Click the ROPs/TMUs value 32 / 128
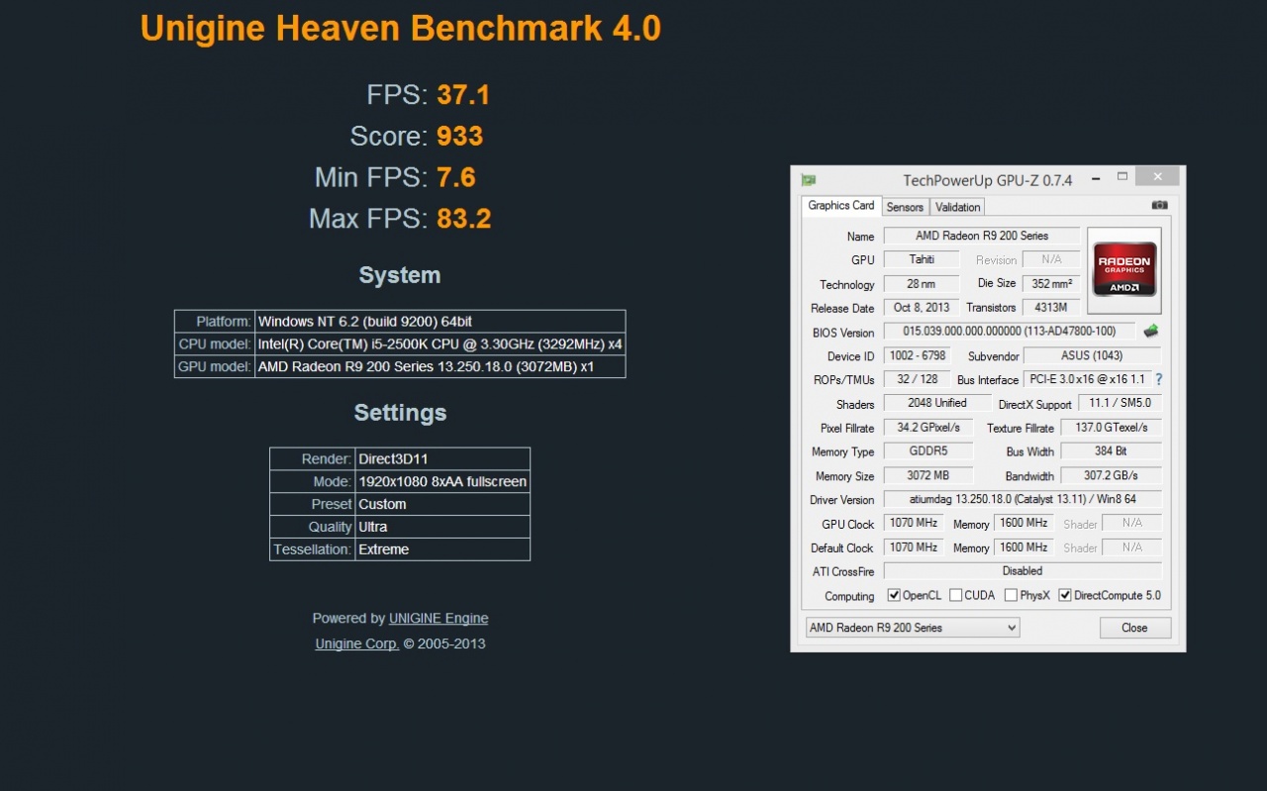This screenshot has width=1267, height=791. (x=917, y=379)
